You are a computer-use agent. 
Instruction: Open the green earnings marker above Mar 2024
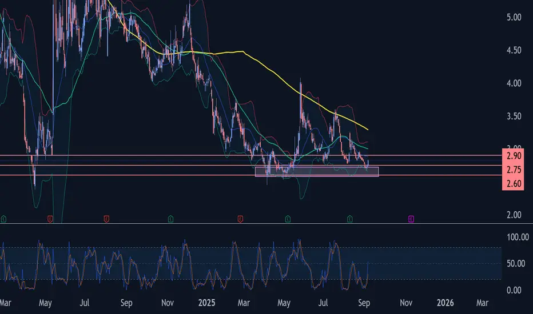[3, 219]
